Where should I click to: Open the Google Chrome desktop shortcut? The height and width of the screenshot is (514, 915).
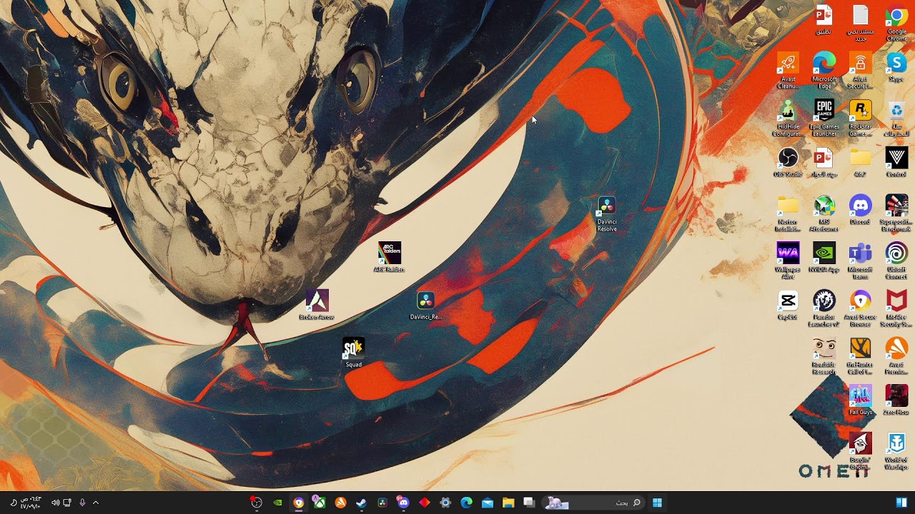point(896,23)
